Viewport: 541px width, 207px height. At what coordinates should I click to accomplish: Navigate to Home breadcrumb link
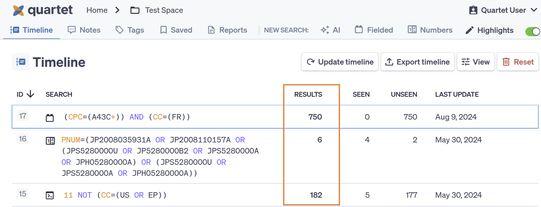[x=97, y=10]
